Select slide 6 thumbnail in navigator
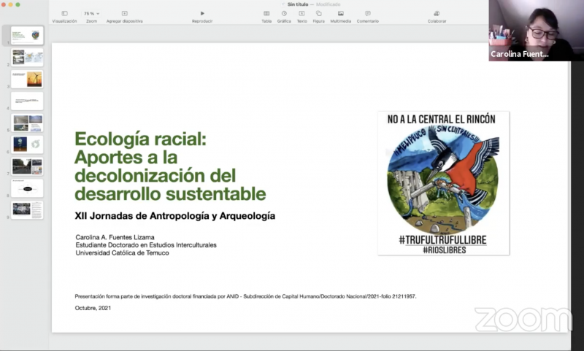 point(27,144)
